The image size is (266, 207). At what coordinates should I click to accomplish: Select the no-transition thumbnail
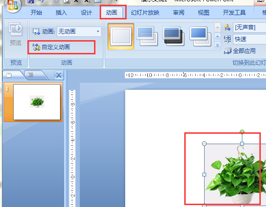point(121,37)
